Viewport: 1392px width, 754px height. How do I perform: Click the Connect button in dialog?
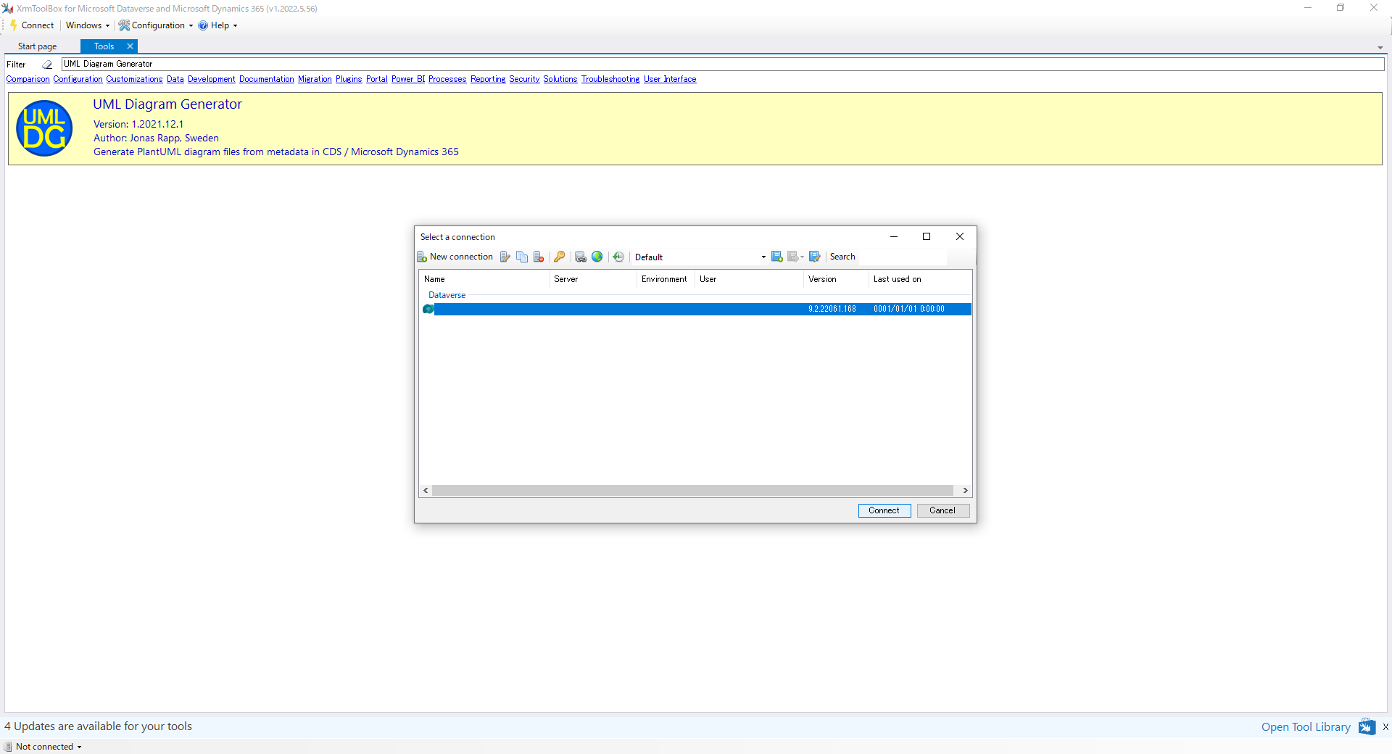tap(884, 510)
